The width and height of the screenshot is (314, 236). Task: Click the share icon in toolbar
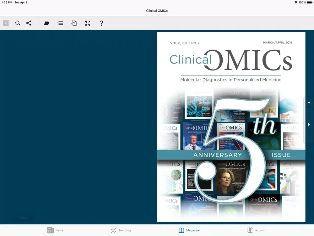tap(29, 23)
